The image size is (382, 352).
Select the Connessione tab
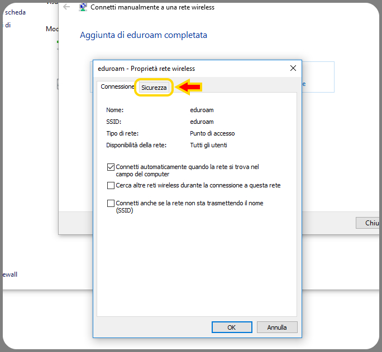point(117,86)
